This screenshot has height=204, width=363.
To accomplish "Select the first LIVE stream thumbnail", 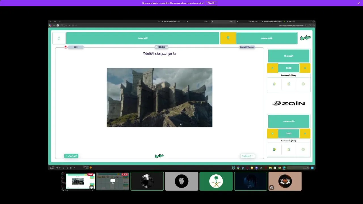I will point(78,181).
